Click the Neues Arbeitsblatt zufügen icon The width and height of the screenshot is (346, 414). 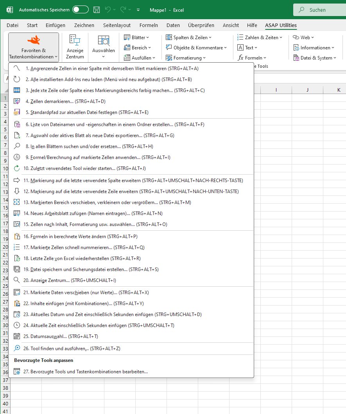[16, 213]
